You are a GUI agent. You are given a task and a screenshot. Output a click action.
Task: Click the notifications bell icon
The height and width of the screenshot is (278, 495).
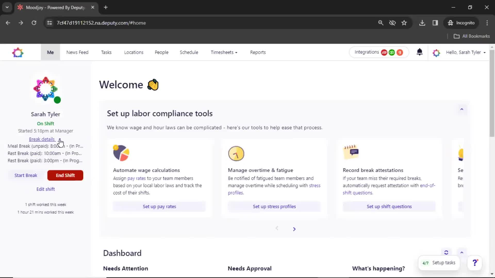(419, 52)
